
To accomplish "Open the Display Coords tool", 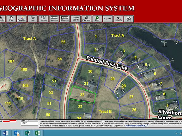I will 76,19.
